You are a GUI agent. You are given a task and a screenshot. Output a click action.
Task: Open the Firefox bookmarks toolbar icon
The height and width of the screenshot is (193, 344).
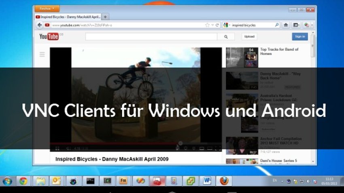(x=296, y=25)
